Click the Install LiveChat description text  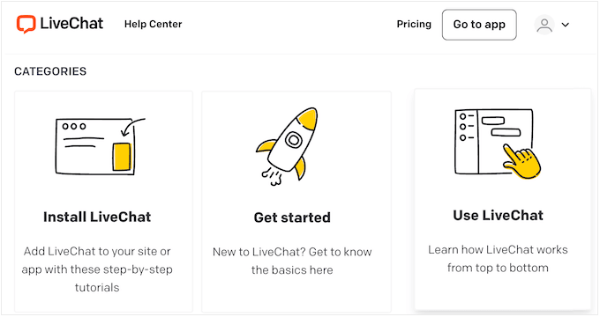click(97, 269)
